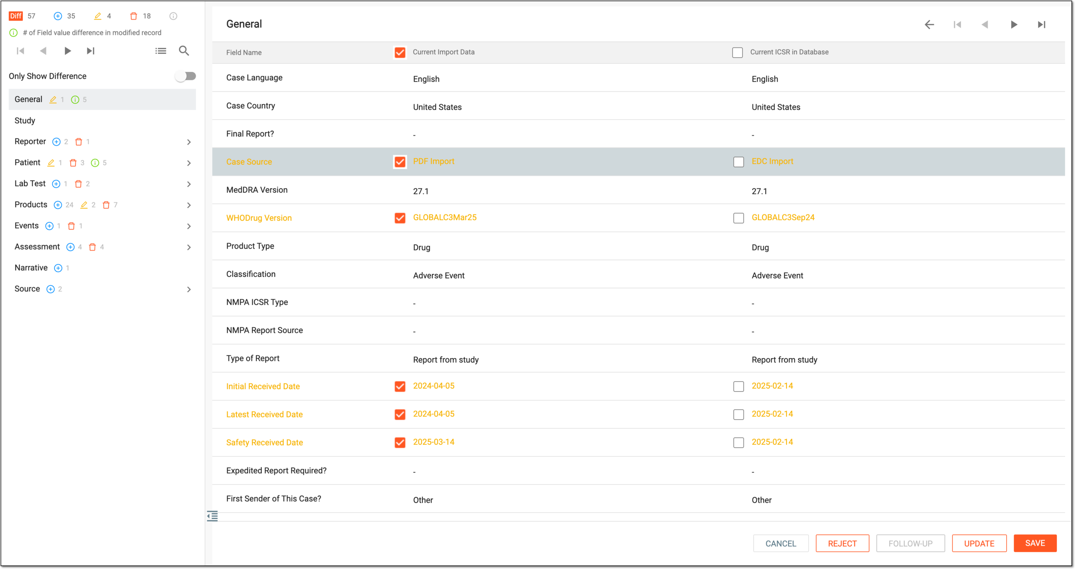Click the modified pencil icon showing 4
This screenshot has height=569, width=1075.
(98, 16)
